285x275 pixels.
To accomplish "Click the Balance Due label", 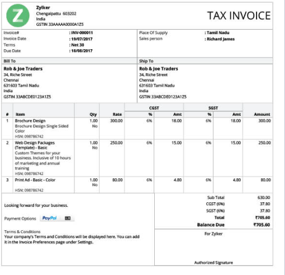I will click(211, 225).
